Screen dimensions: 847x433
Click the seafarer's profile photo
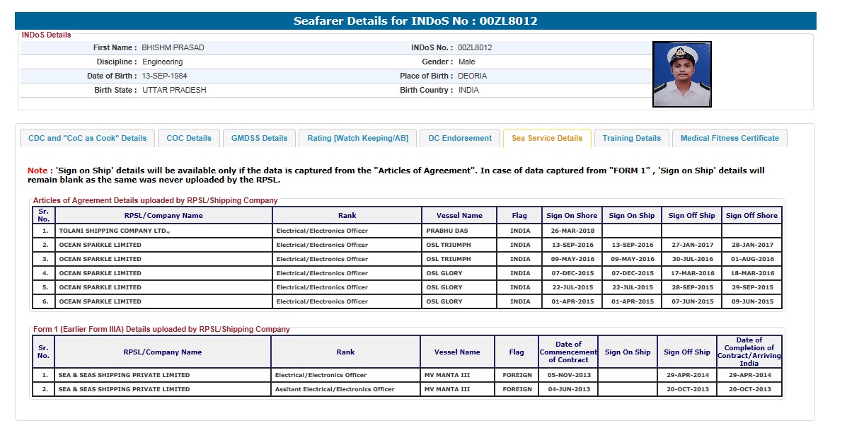pyautogui.click(x=681, y=74)
